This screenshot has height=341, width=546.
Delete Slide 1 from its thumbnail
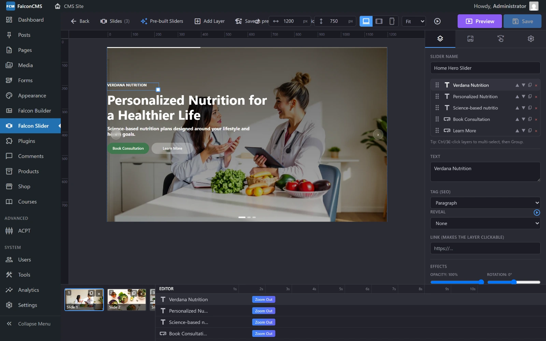(x=99, y=293)
